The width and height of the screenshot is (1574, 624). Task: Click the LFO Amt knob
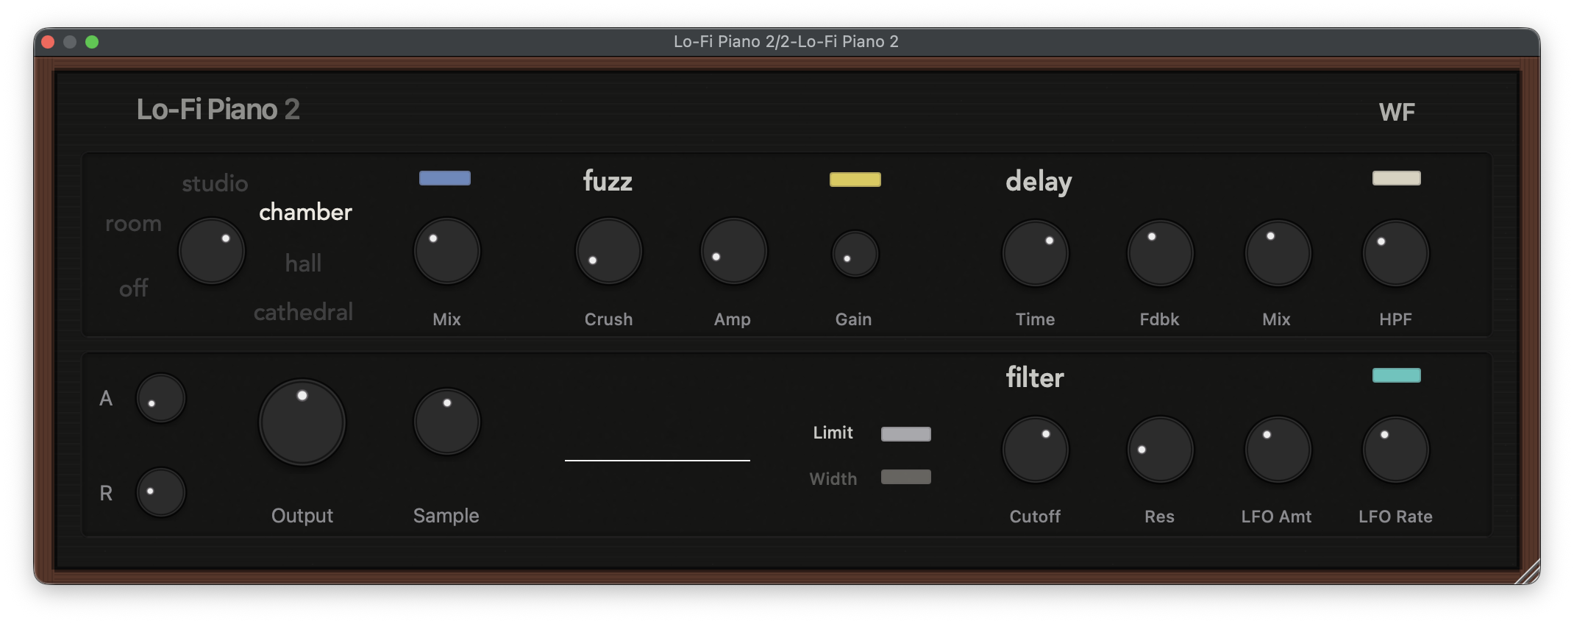(1278, 450)
